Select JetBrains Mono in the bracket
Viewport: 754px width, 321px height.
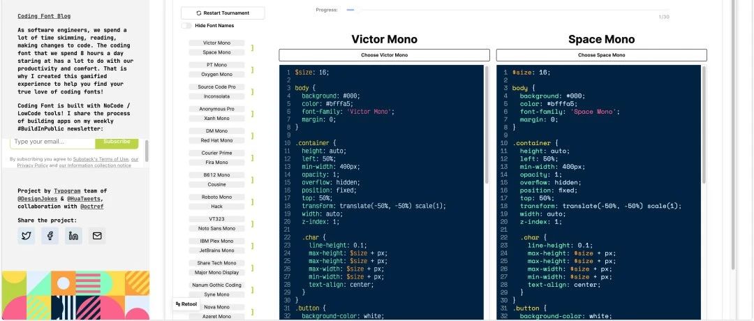[217, 251]
